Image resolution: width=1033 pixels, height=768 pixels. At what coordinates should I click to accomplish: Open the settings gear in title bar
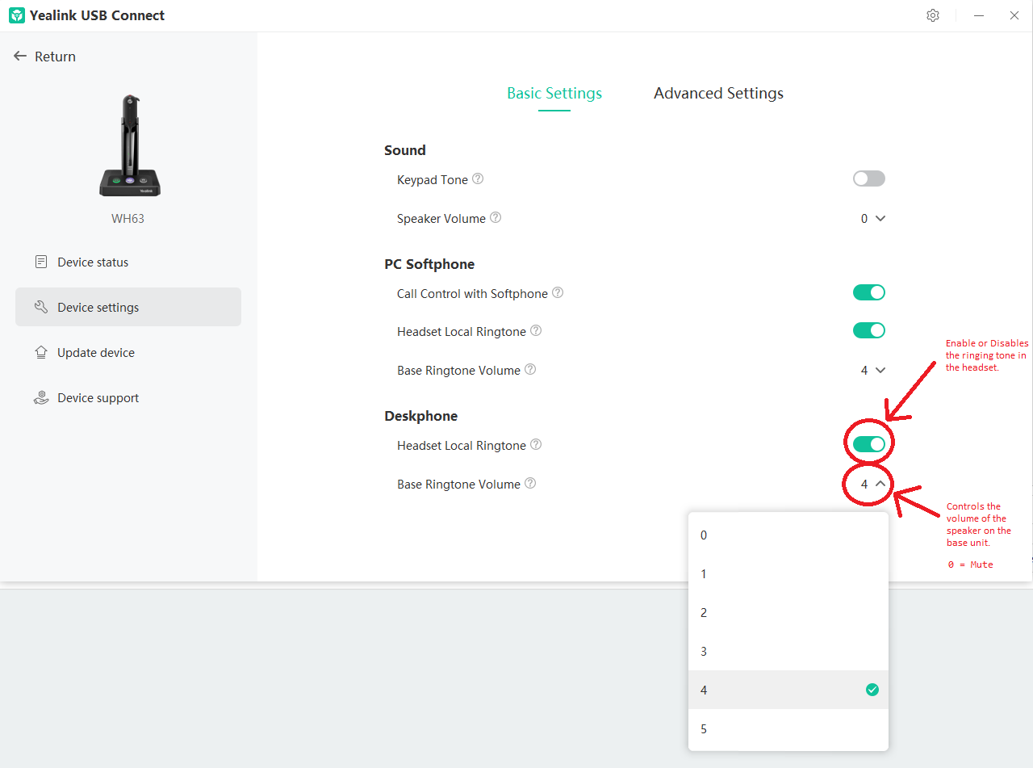point(933,15)
